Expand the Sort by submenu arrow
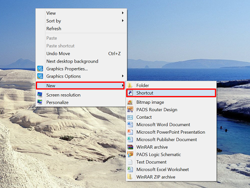Viewport: 250px width, 188px height. (x=123, y=21)
